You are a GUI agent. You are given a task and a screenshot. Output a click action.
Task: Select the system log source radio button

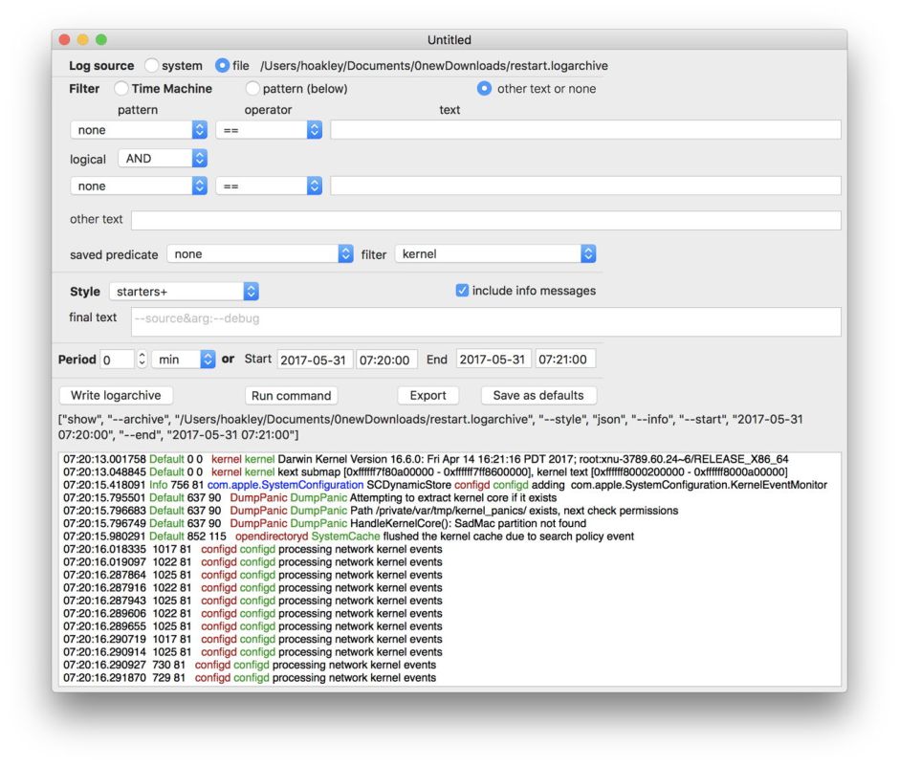point(152,66)
